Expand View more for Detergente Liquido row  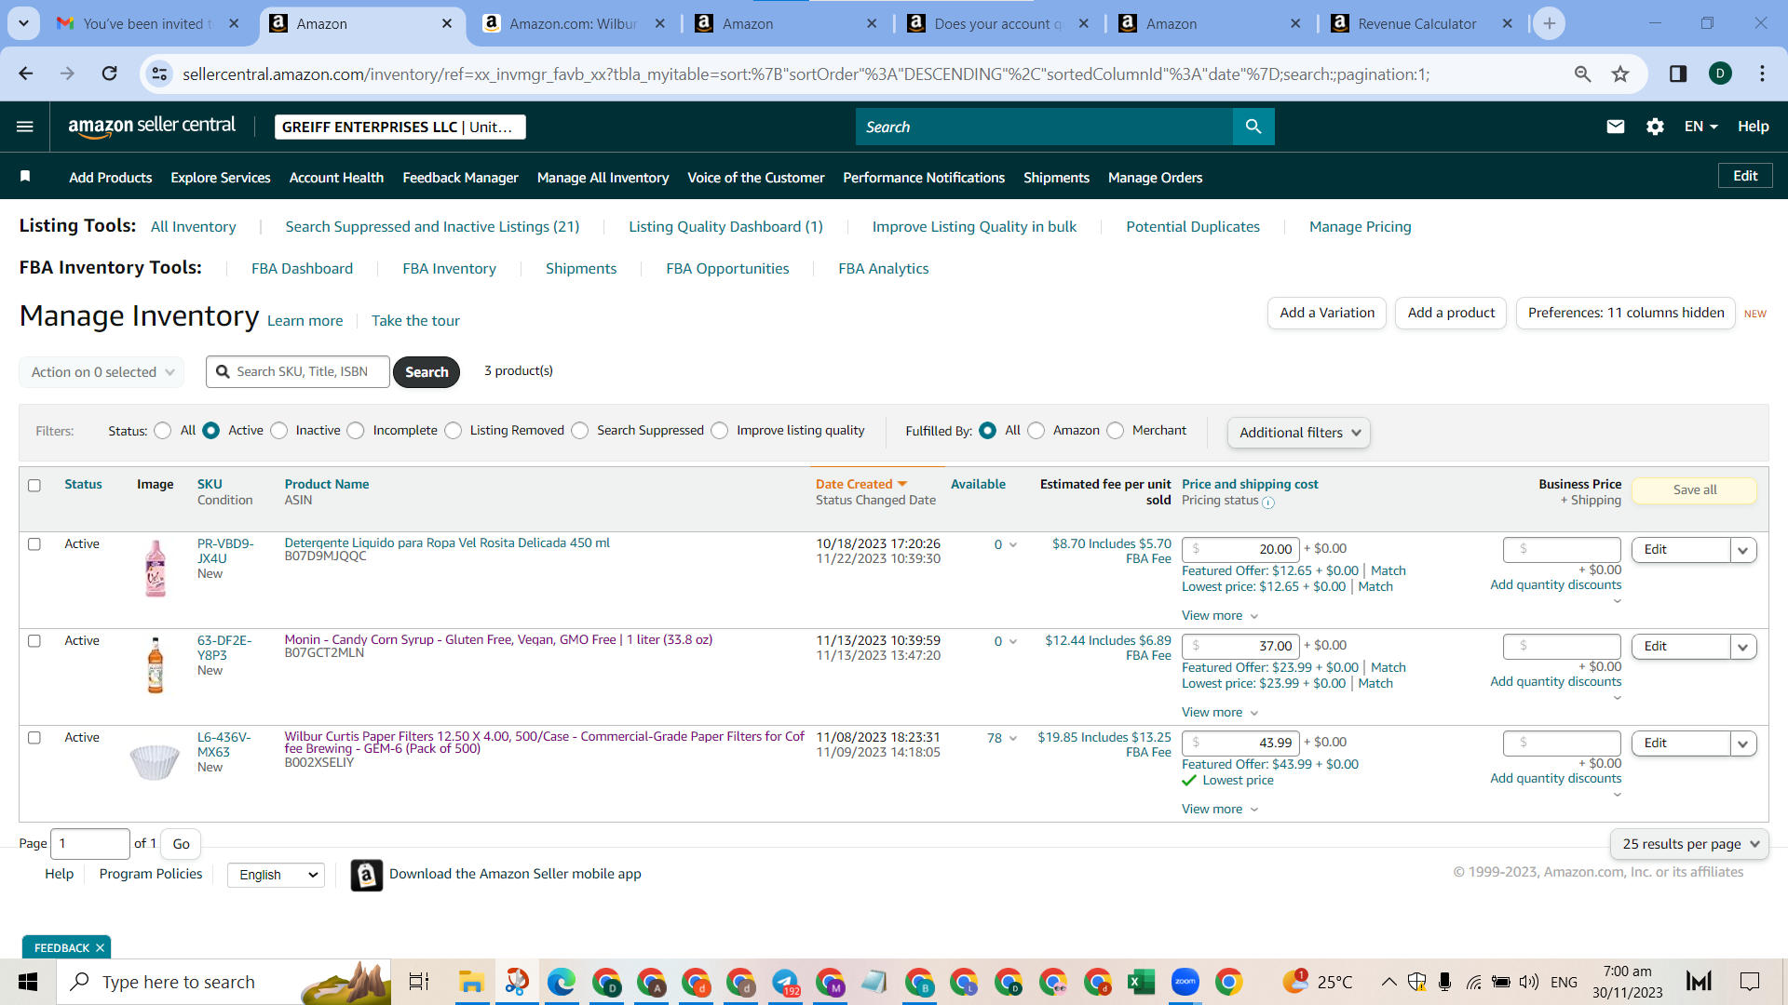[x=1220, y=616]
